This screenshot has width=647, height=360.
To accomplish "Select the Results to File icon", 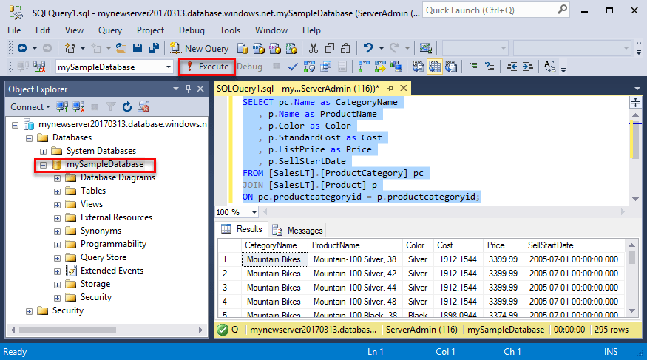I will click(x=451, y=67).
